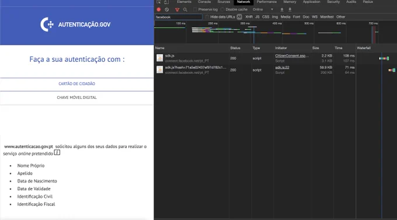Click the 300 ms marker in overview timeline
Image resolution: width=397 pixels, height=220 pixels.
pos(245,23)
